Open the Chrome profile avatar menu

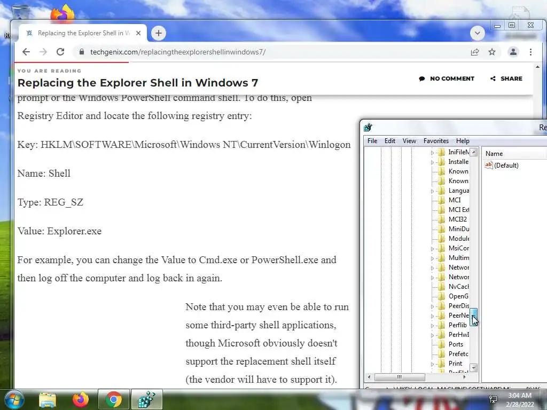(513, 52)
